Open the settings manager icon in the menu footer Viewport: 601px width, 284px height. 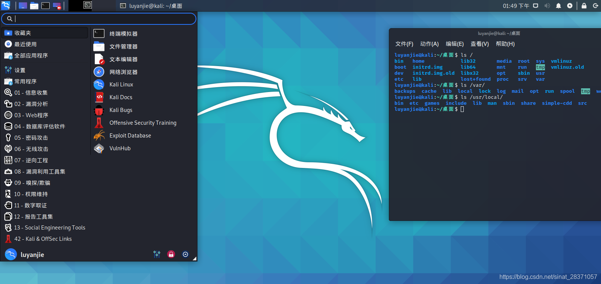pos(157,254)
